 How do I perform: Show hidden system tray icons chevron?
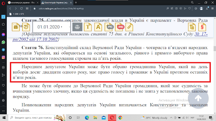tap(171, 118)
